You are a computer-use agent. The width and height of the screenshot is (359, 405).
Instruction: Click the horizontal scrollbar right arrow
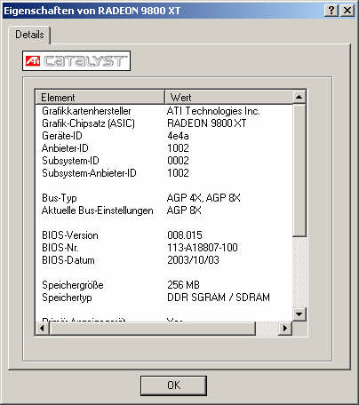(x=285, y=328)
